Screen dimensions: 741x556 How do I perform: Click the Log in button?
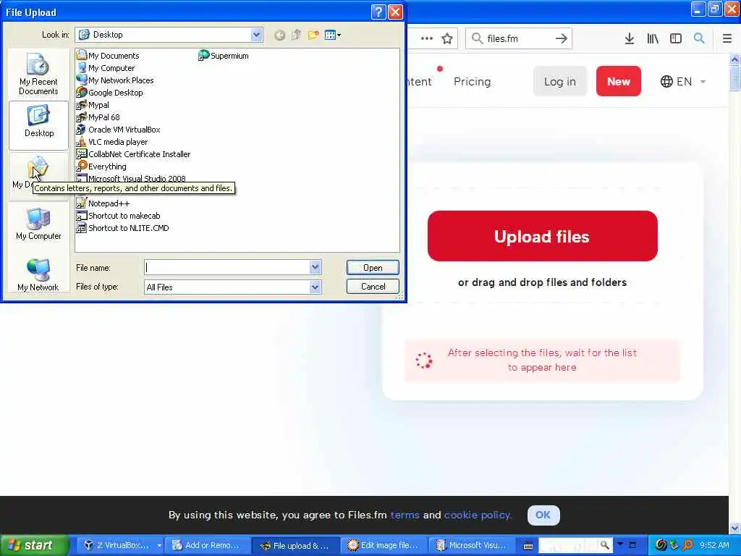(x=560, y=81)
